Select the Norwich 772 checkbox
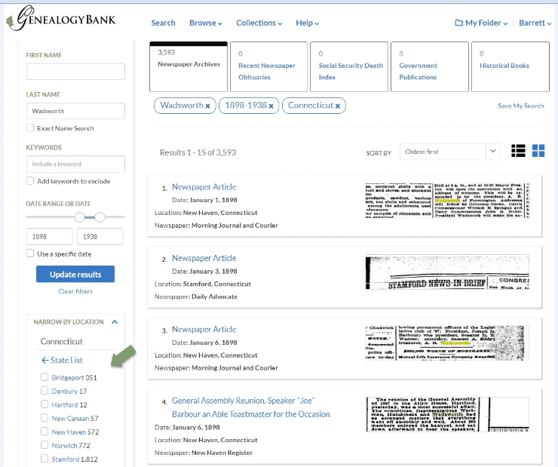Image resolution: width=558 pixels, height=467 pixels. pyautogui.click(x=44, y=445)
